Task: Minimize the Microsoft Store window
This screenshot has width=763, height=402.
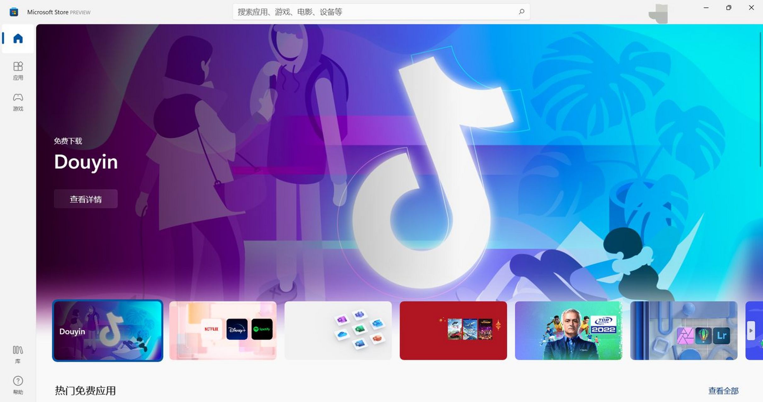Action: (706, 8)
